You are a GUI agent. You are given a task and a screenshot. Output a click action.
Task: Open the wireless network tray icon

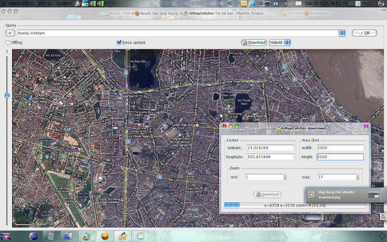coord(268,3)
